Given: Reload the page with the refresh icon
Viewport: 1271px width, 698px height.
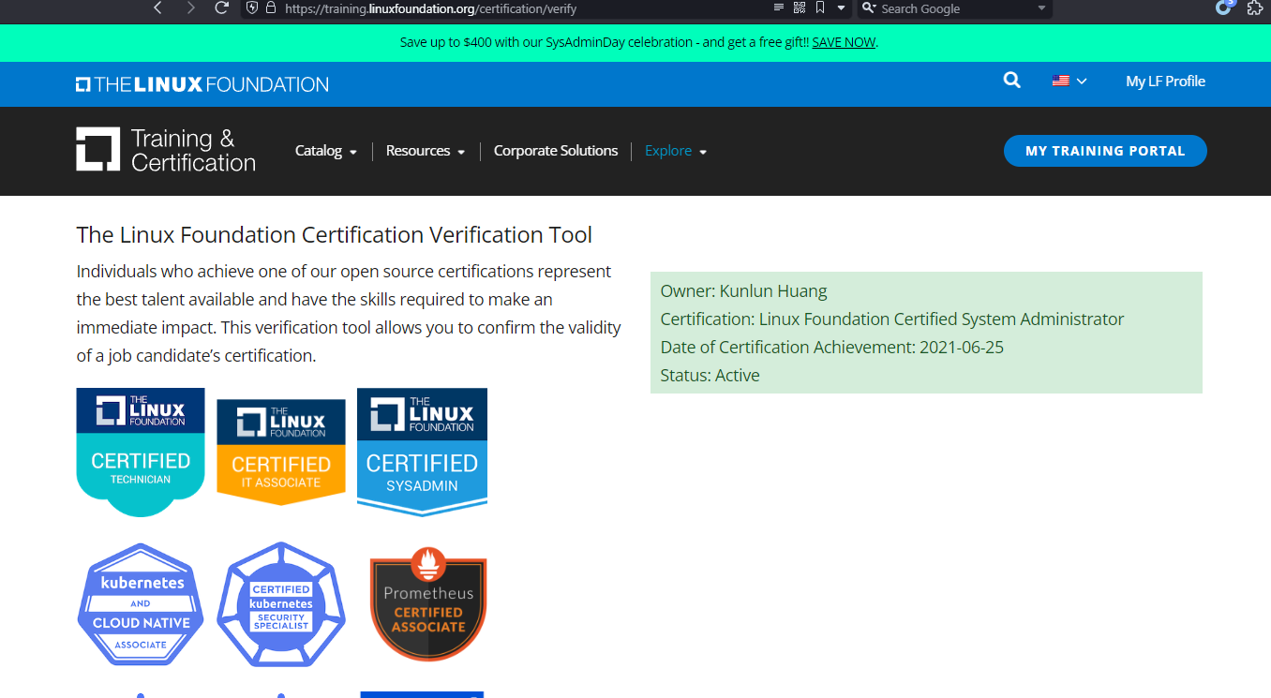Looking at the screenshot, I should pyautogui.click(x=222, y=8).
